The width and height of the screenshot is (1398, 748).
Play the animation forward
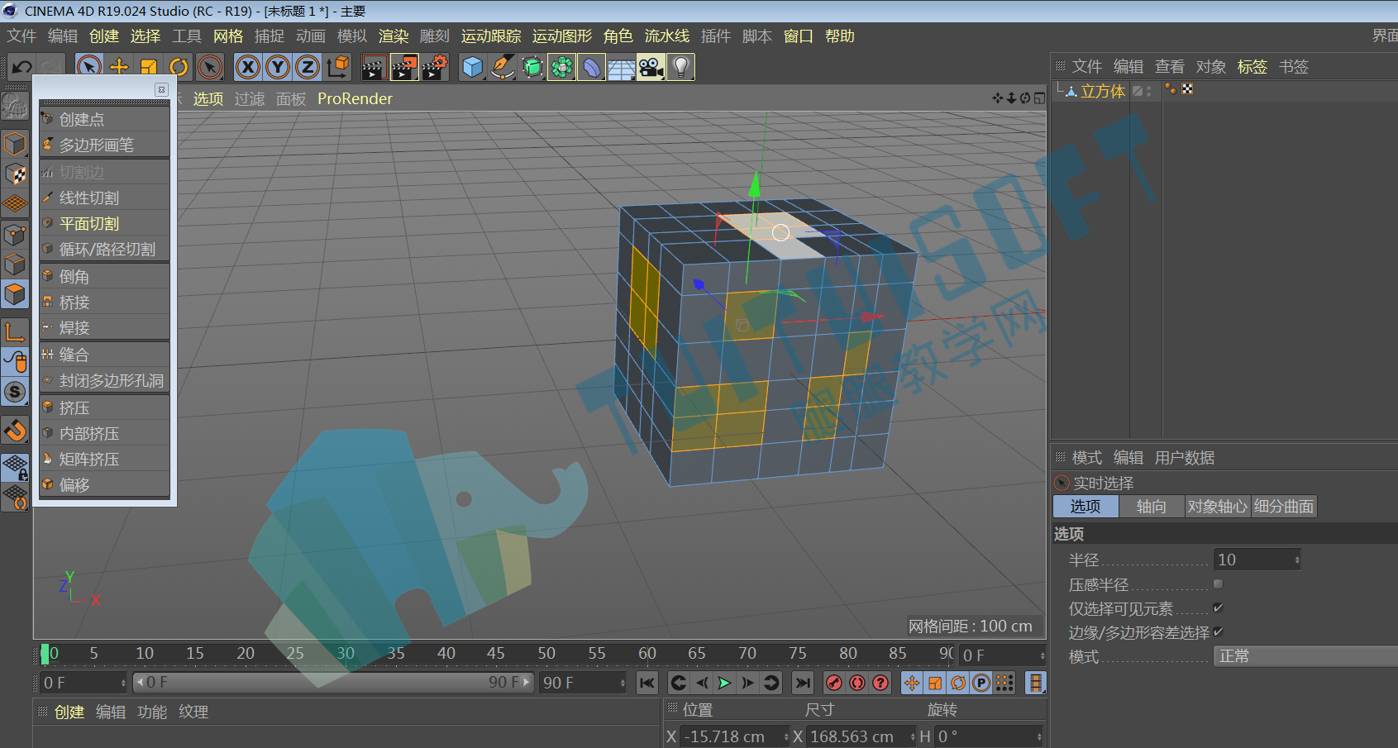(x=724, y=683)
